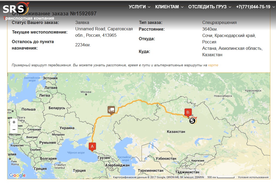Click the orange route line on map
The height and width of the screenshot is (184, 276).
[139, 100]
